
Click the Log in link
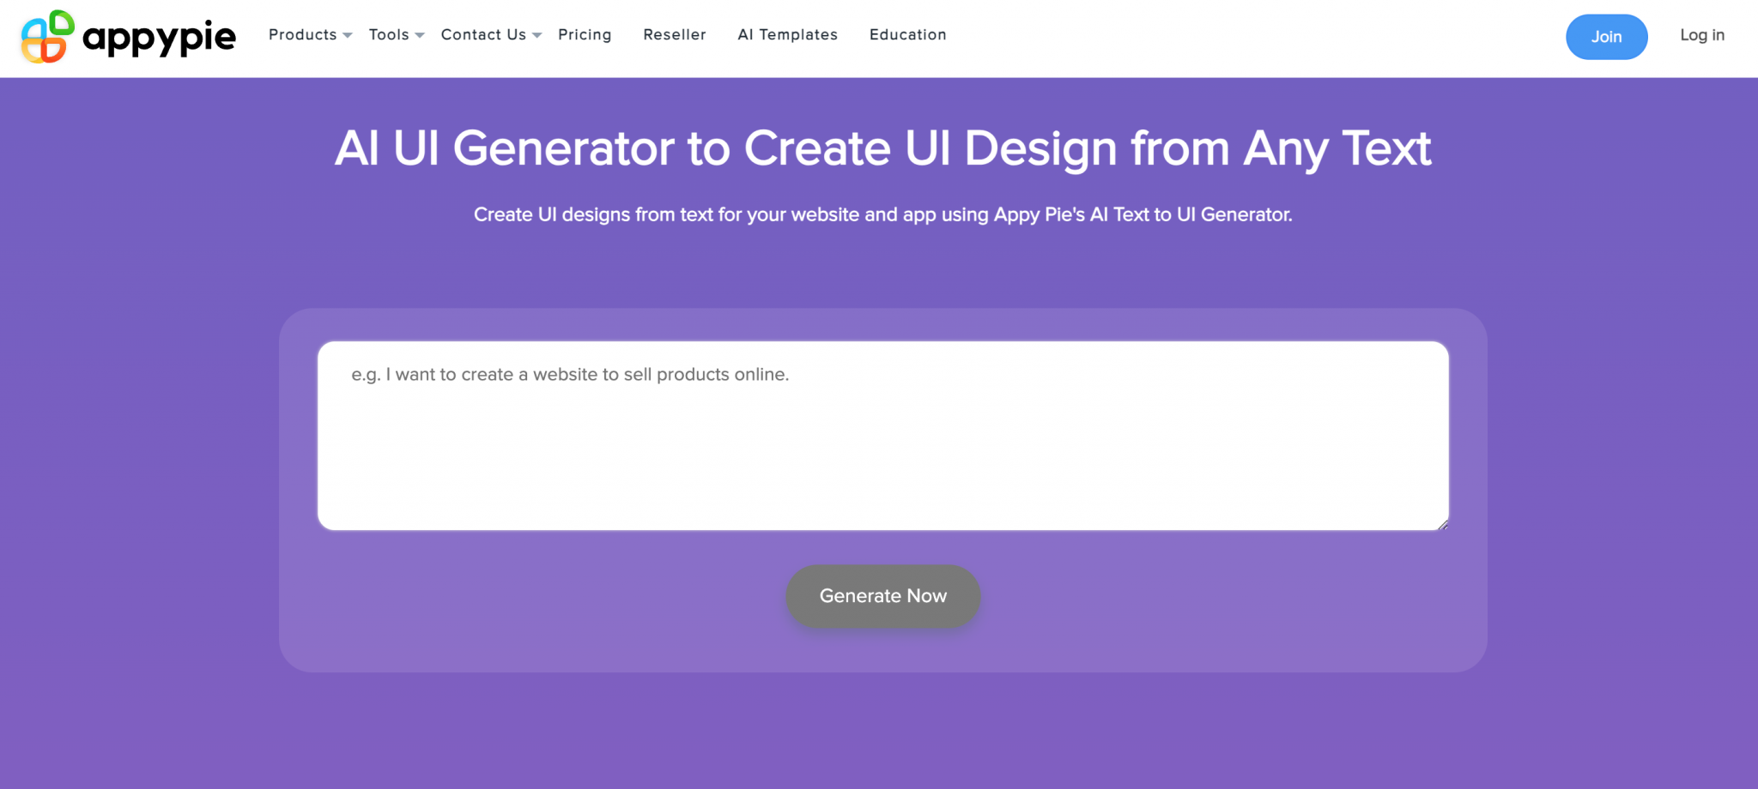point(1702,35)
